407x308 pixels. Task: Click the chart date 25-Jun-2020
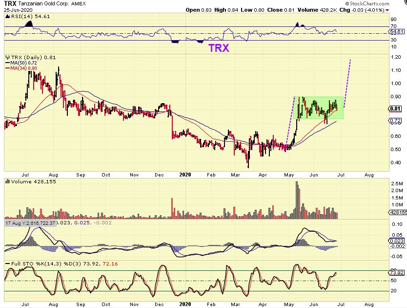pos(18,10)
